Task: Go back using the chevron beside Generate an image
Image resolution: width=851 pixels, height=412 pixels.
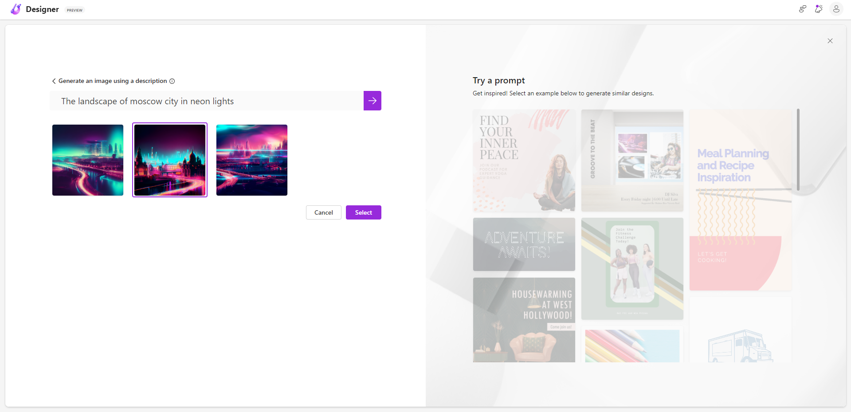Action: 54,81
